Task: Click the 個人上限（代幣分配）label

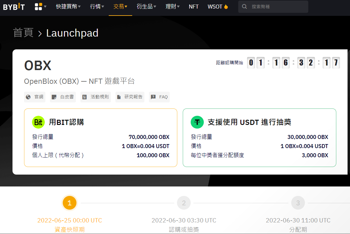Action: (x=58, y=155)
